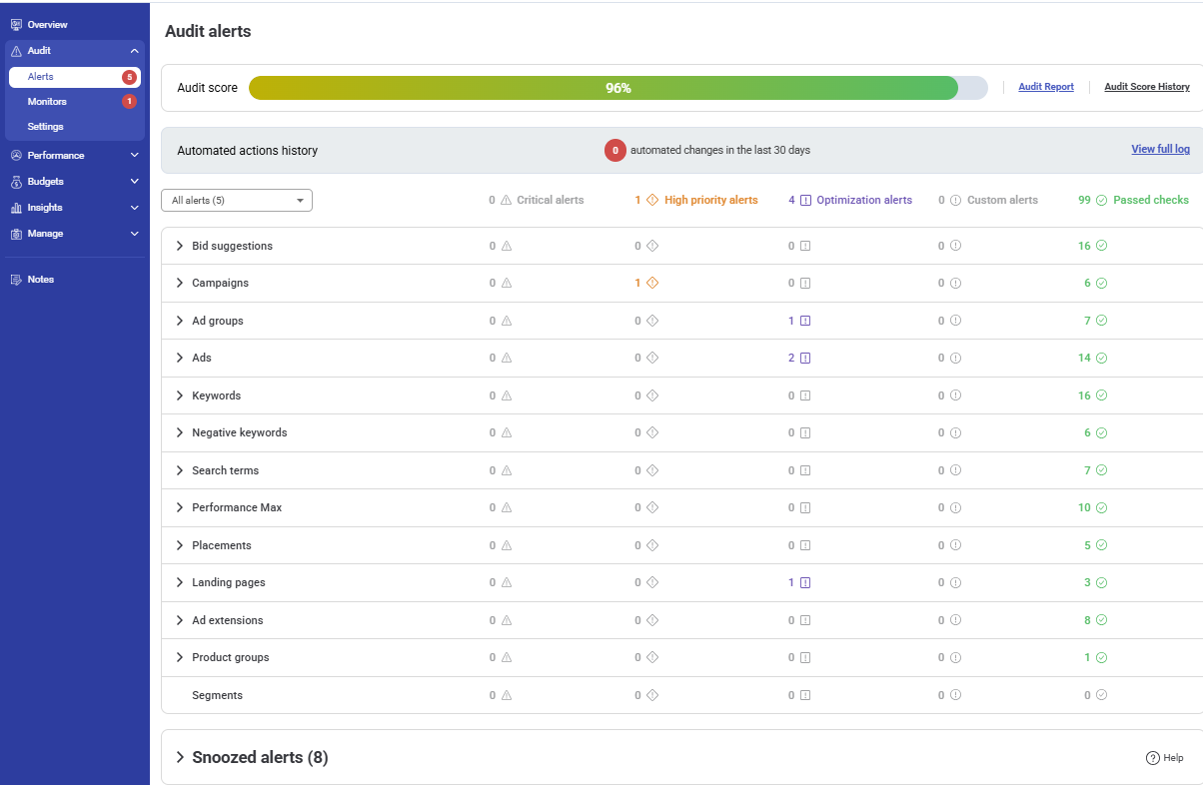The height and width of the screenshot is (785, 1203).
Task: Select the Insights icon in the sidebar
Action: (x=18, y=207)
